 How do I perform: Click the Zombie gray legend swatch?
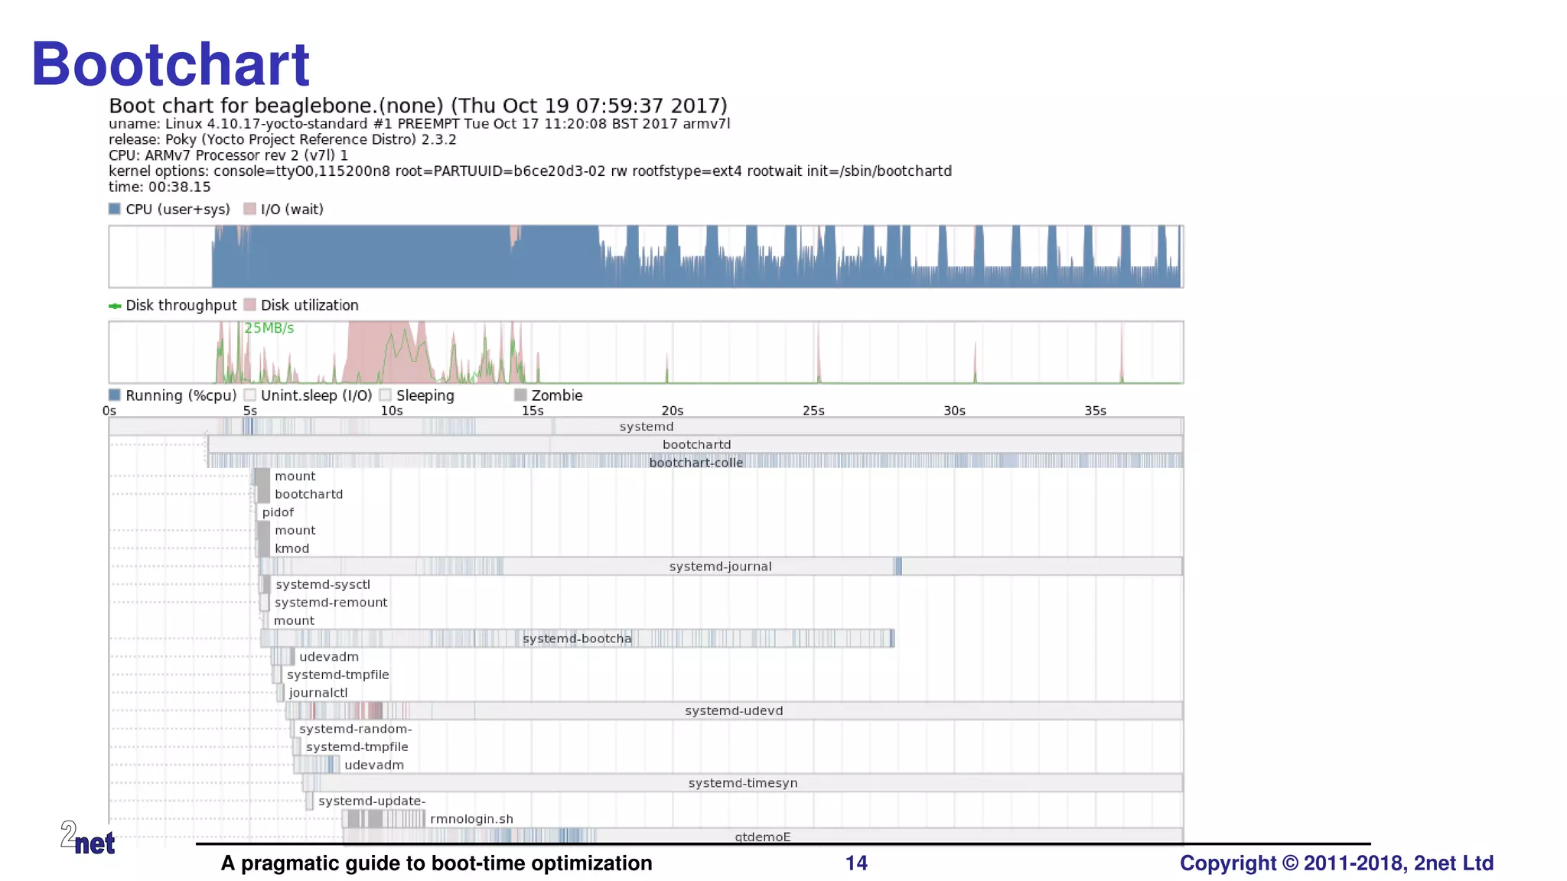coord(520,395)
